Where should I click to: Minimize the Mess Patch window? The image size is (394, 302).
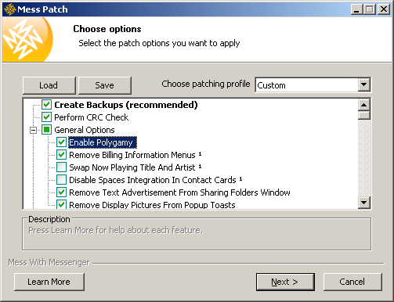[x=356, y=9]
